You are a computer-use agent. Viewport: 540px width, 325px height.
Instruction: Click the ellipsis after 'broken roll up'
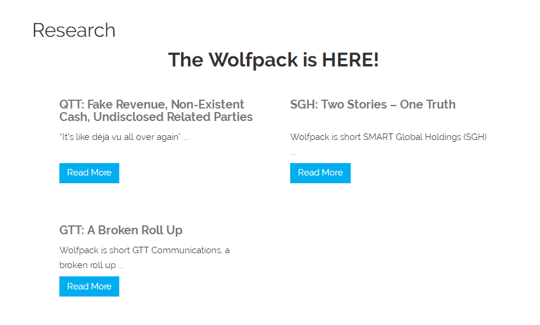click(120, 266)
